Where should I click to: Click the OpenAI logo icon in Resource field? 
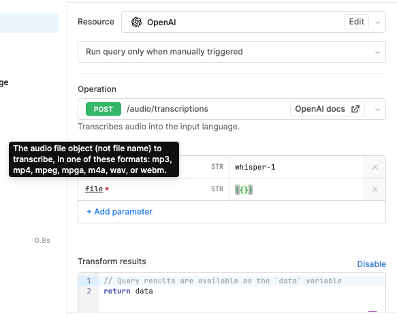coord(136,22)
